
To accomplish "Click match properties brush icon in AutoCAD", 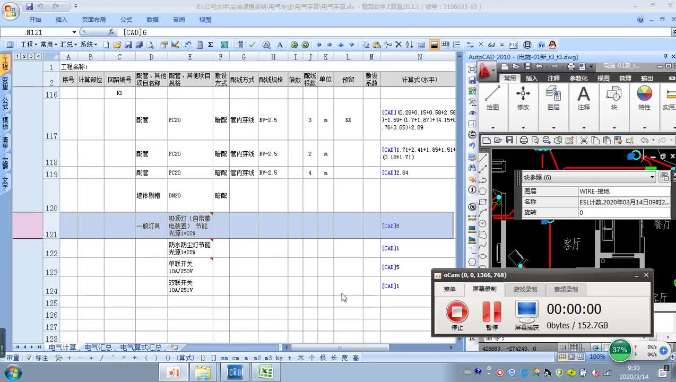I will click(619, 140).
